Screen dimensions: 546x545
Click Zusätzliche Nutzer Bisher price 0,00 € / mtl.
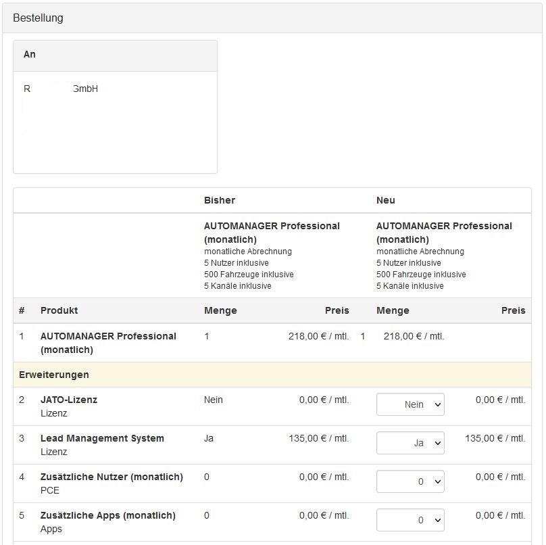pyautogui.click(x=324, y=477)
